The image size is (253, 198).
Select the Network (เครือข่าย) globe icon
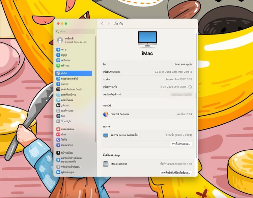58,60
